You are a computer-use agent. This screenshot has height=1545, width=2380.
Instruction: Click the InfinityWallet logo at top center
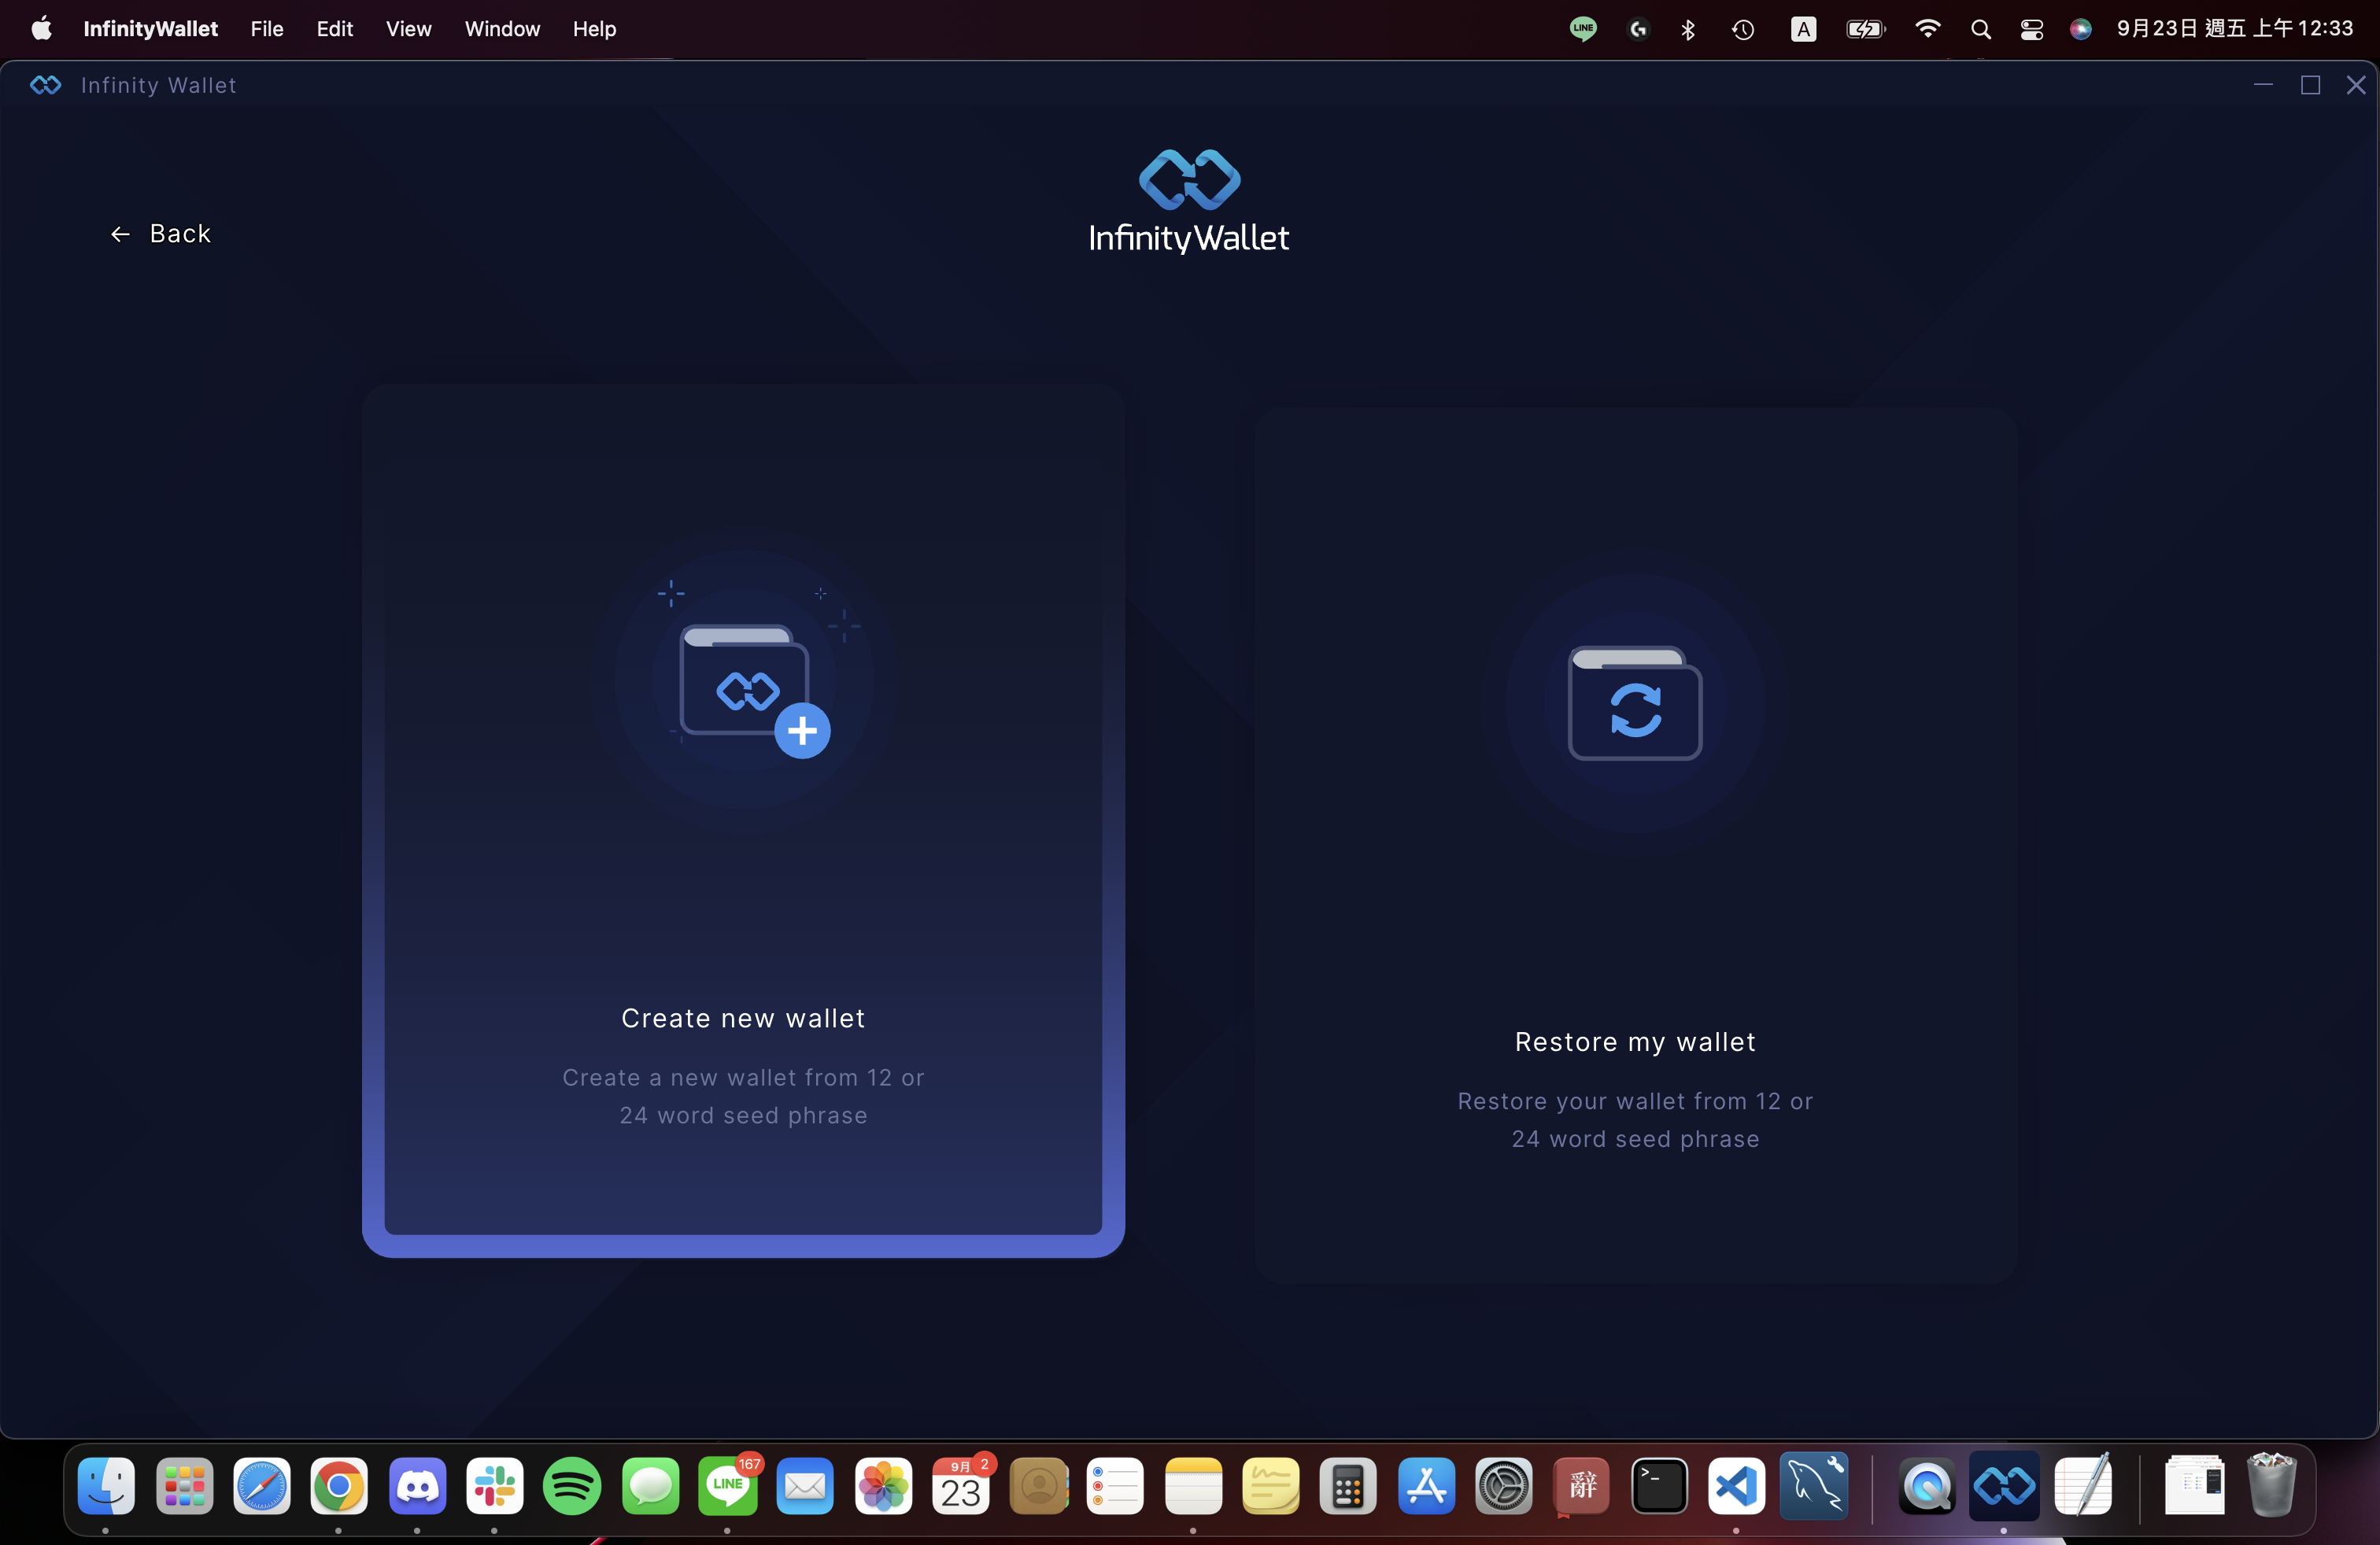coord(1189,201)
